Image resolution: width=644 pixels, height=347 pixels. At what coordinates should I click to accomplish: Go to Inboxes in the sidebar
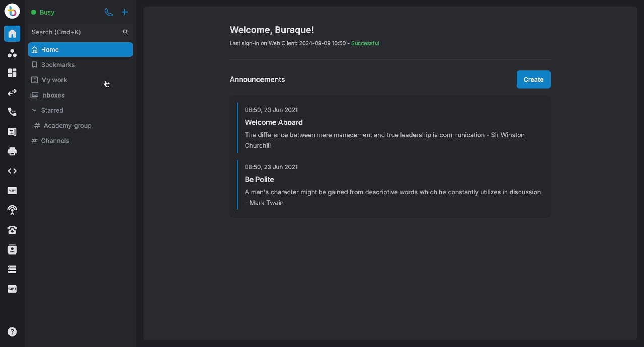coord(53,95)
